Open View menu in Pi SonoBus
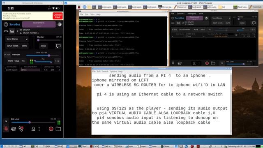This screenshot has width=263, height=148. point(201,14)
